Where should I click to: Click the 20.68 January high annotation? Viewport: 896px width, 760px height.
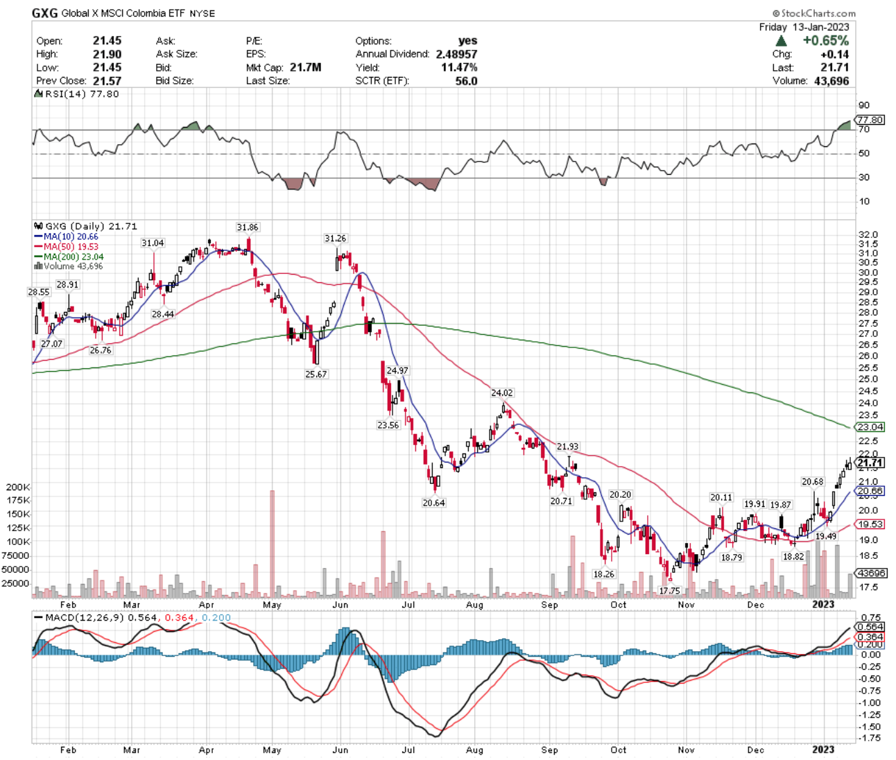[x=812, y=482]
